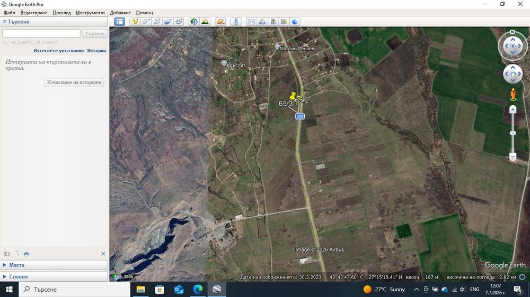Open the planet switcher dropdown
This screenshot has width=530, height=297.
tap(220, 22)
